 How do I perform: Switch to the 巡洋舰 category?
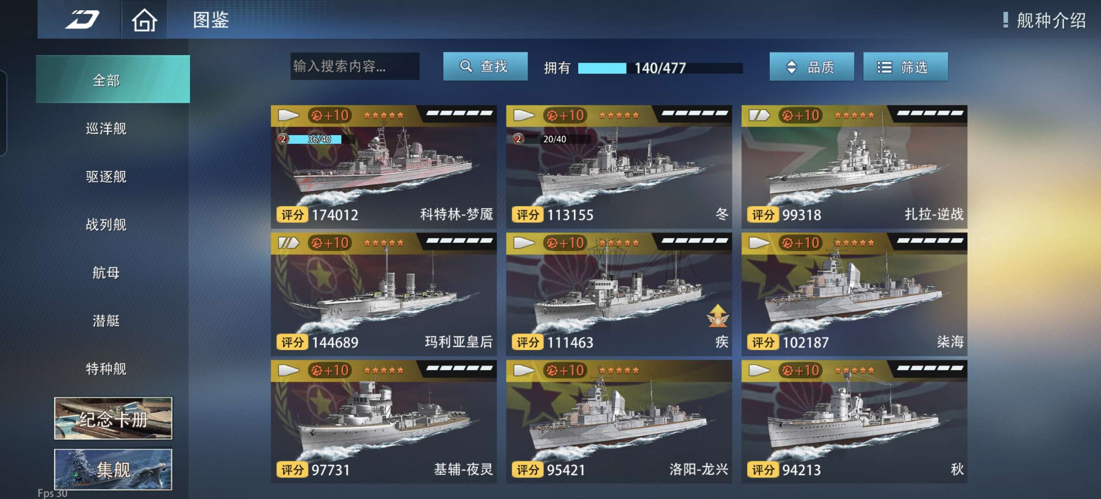pyautogui.click(x=106, y=128)
